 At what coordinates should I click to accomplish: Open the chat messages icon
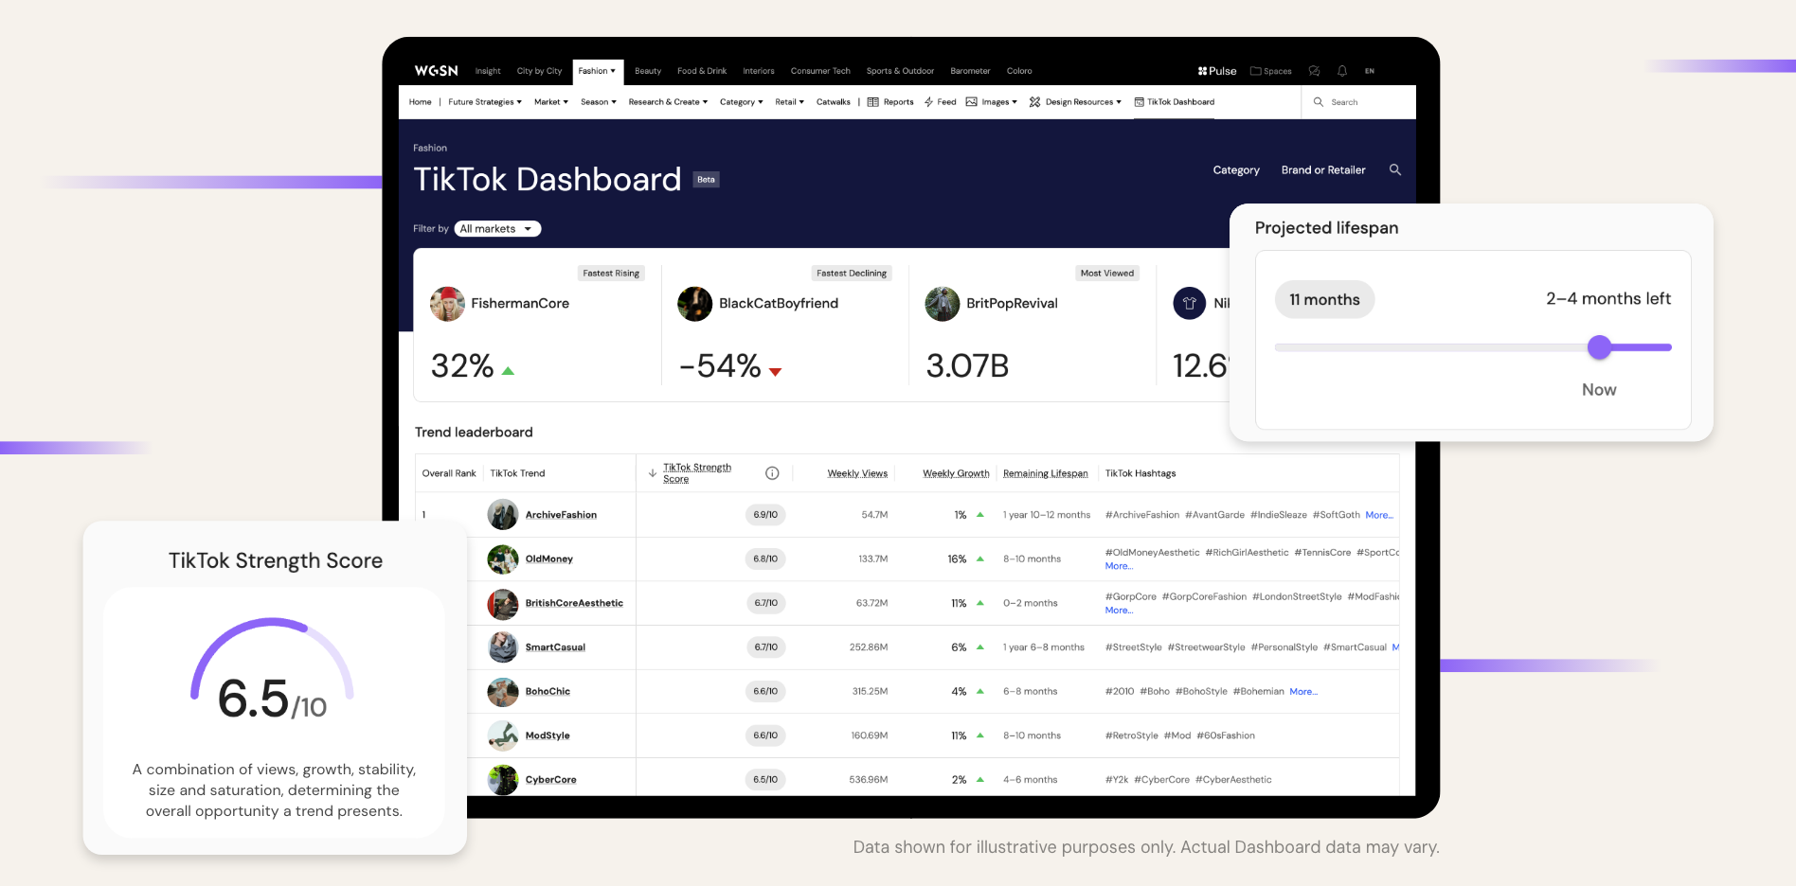tap(1314, 71)
